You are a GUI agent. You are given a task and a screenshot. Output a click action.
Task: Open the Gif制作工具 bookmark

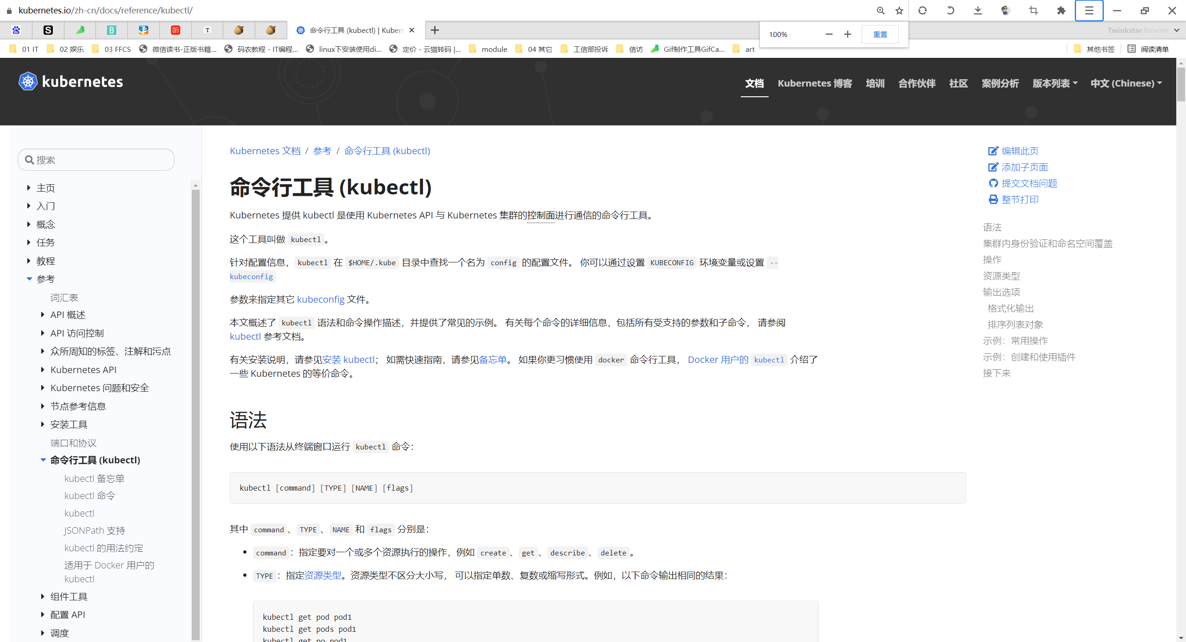(688, 49)
